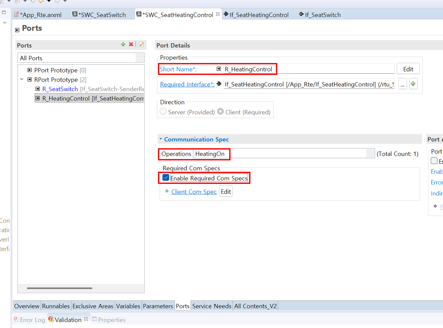Open the All Ports filter dropdown
Screen dimensions: 443x328
click(x=140, y=58)
